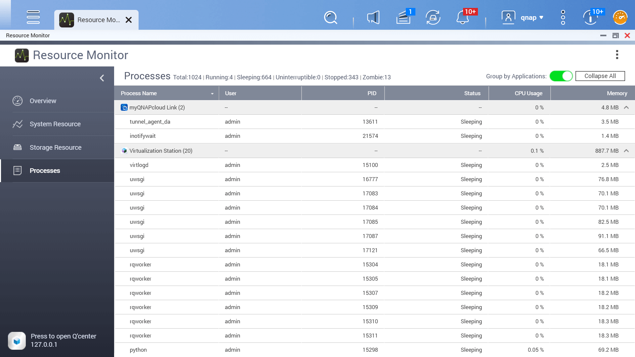Switch to the Overview section

coord(43,101)
